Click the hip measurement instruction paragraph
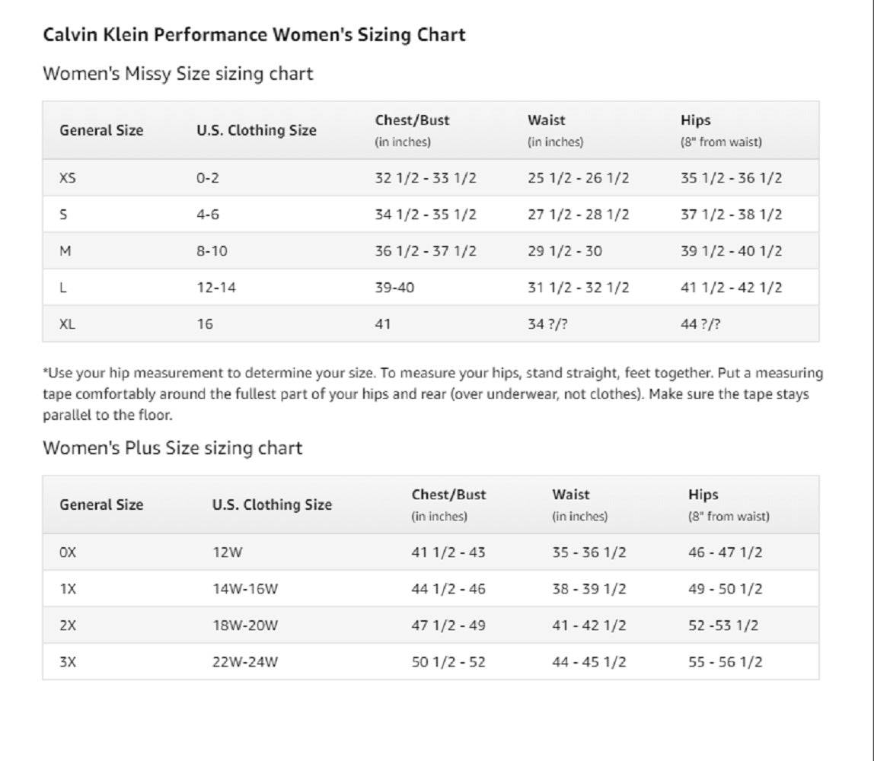The width and height of the screenshot is (874, 761). [x=432, y=394]
